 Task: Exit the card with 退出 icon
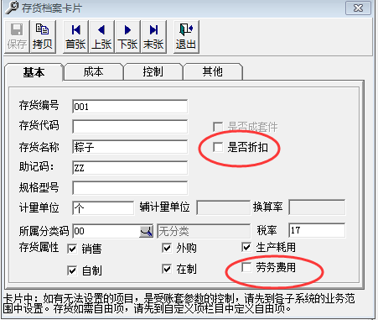click(186, 37)
